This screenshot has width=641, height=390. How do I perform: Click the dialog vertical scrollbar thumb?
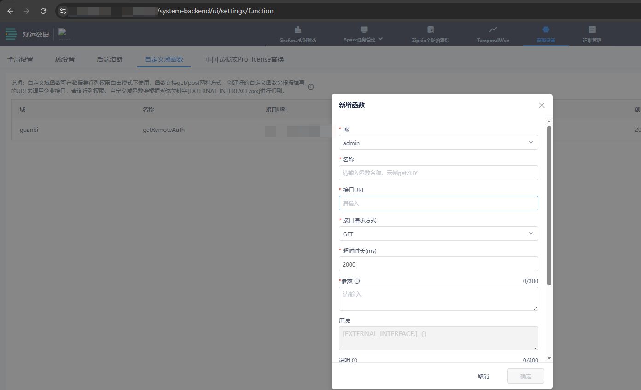point(549,205)
